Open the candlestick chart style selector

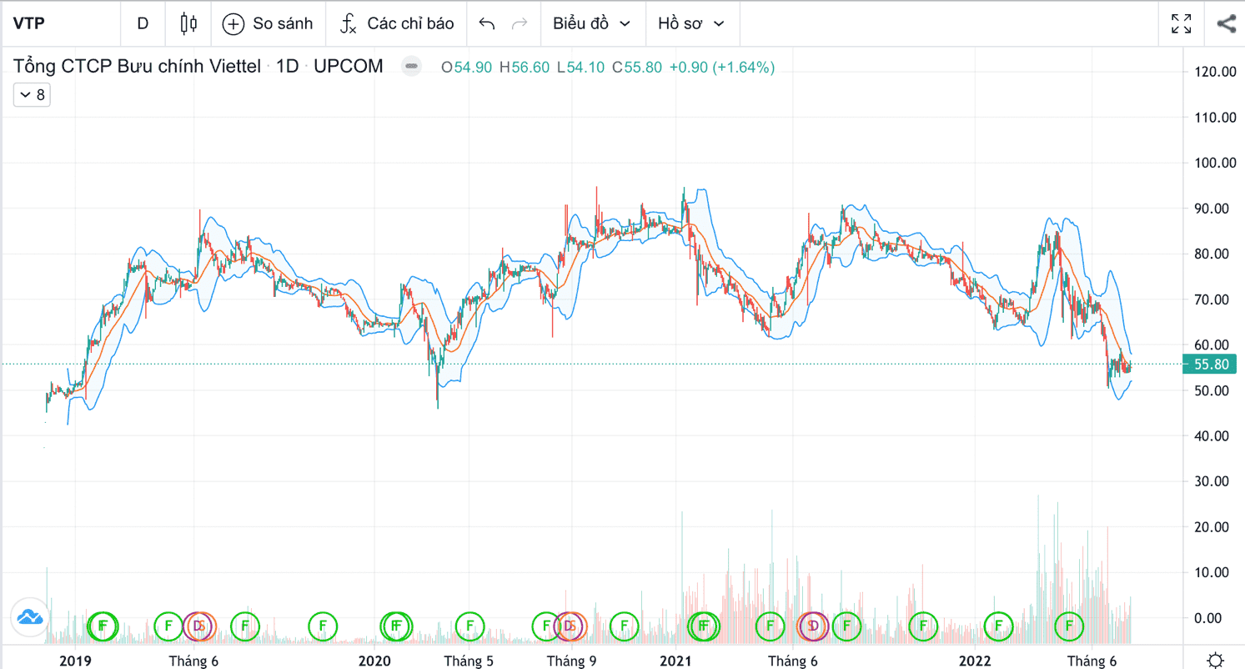(188, 23)
